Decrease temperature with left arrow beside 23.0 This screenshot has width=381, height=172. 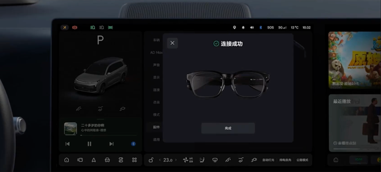(x=160, y=160)
